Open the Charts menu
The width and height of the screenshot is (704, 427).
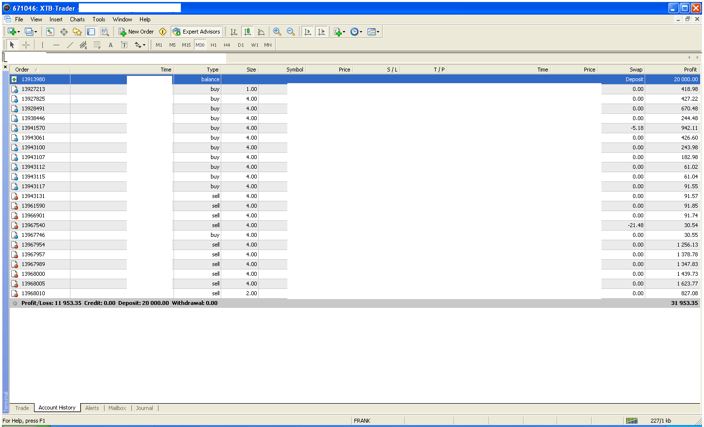point(77,19)
